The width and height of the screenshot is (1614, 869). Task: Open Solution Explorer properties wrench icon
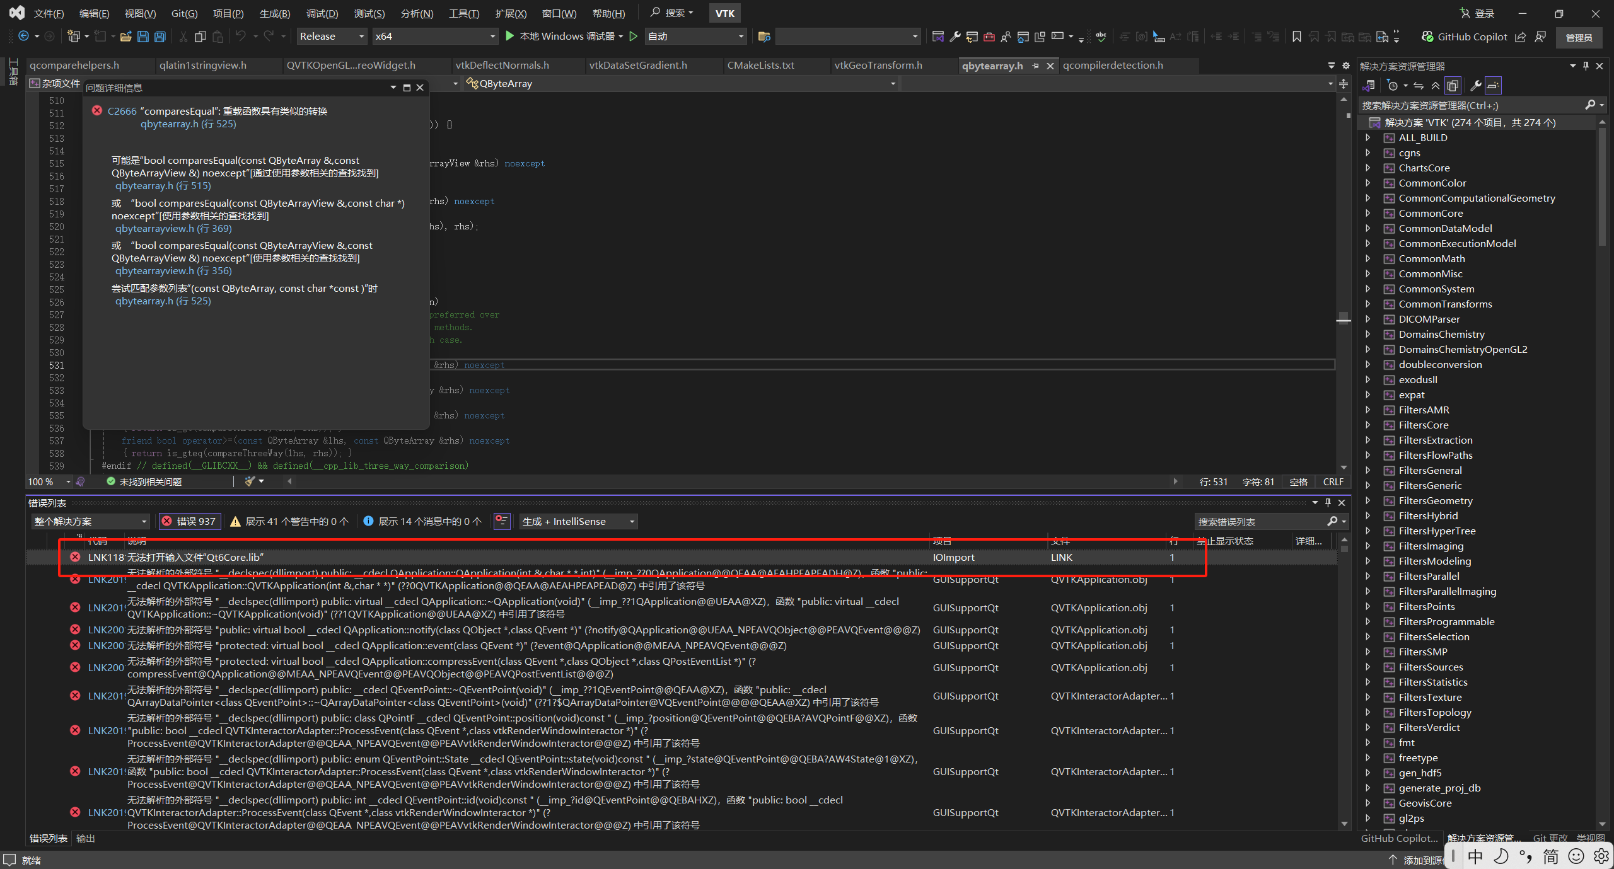(1475, 86)
